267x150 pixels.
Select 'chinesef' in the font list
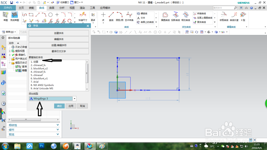click(38, 75)
